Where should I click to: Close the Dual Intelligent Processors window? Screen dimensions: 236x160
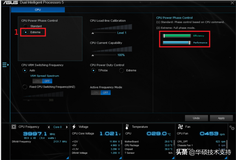tap(232, 3)
